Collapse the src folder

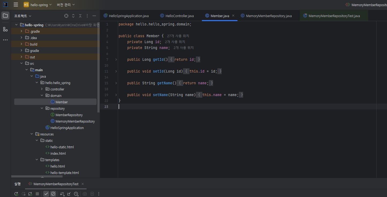[21, 63]
